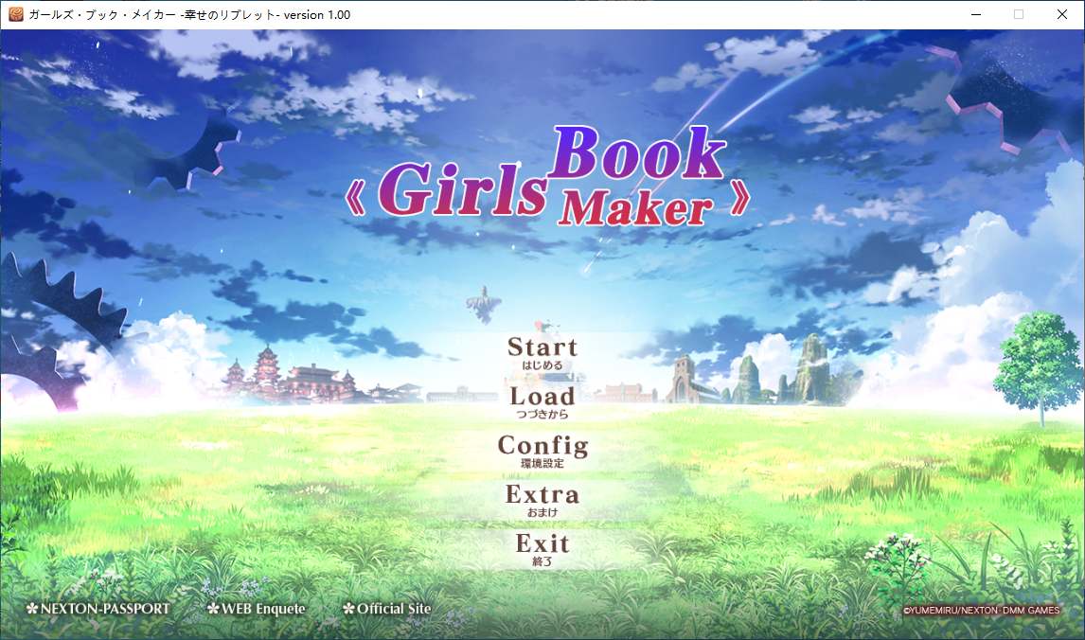Image resolution: width=1085 pixels, height=640 pixels.
Task: Open the Extra bonus content menu
Action: click(542, 500)
